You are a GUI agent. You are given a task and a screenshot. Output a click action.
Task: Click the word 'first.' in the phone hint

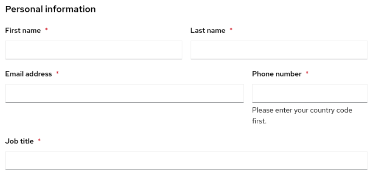(259, 121)
